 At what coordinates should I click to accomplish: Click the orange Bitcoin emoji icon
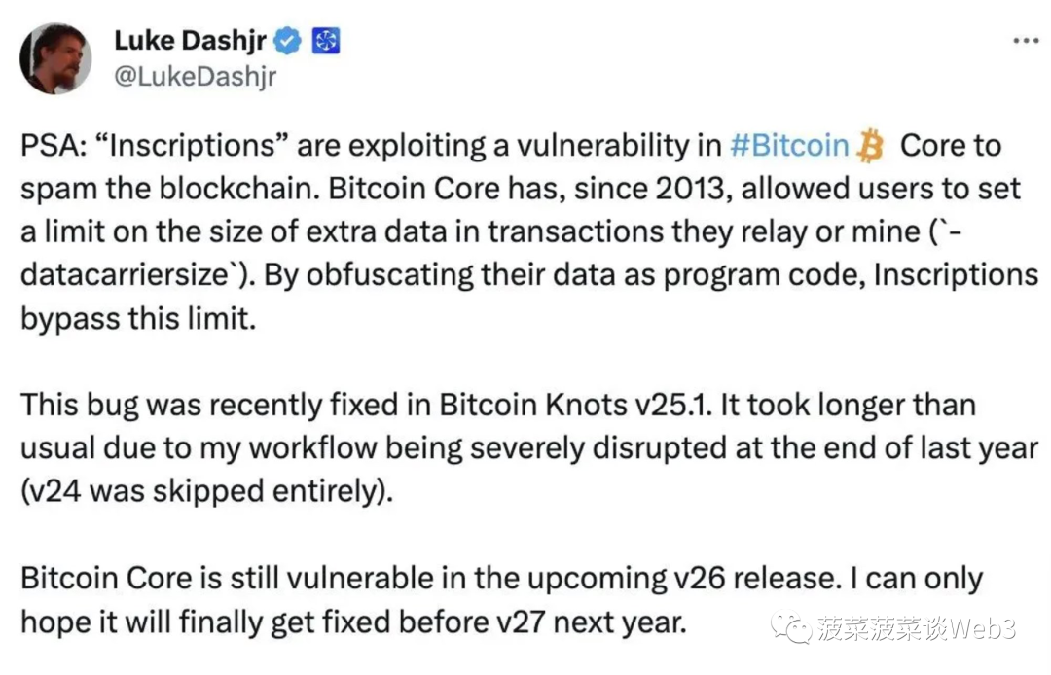(x=871, y=145)
